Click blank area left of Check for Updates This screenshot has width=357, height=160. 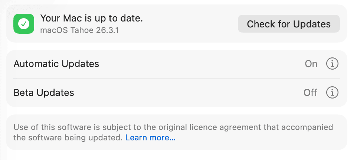tap(189, 24)
